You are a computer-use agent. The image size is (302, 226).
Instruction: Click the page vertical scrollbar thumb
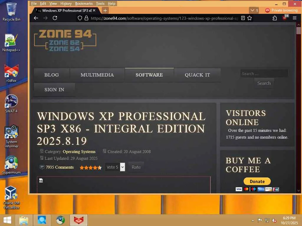pyautogui.click(x=298, y=31)
